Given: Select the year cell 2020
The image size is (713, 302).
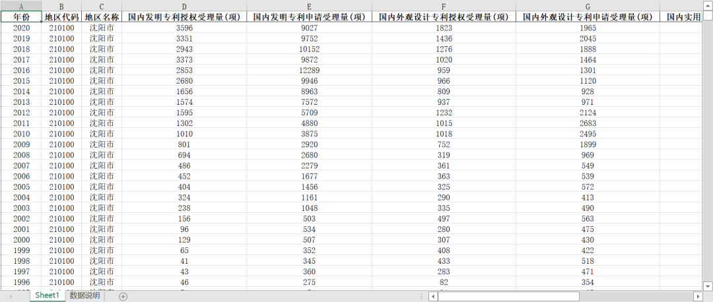Looking at the screenshot, I should tap(21, 28).
